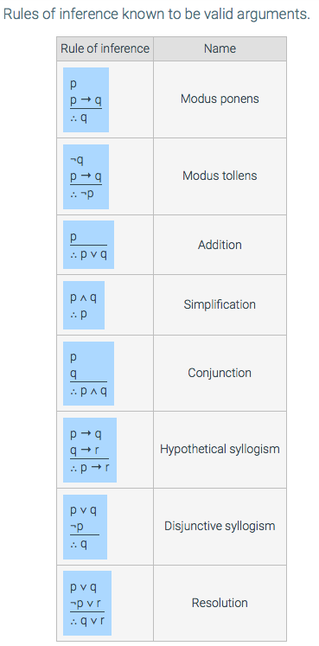This screenshot has height=646, width=319.
Task: Click the 'Modus tollens' name text
Action: tap(220, 176)
